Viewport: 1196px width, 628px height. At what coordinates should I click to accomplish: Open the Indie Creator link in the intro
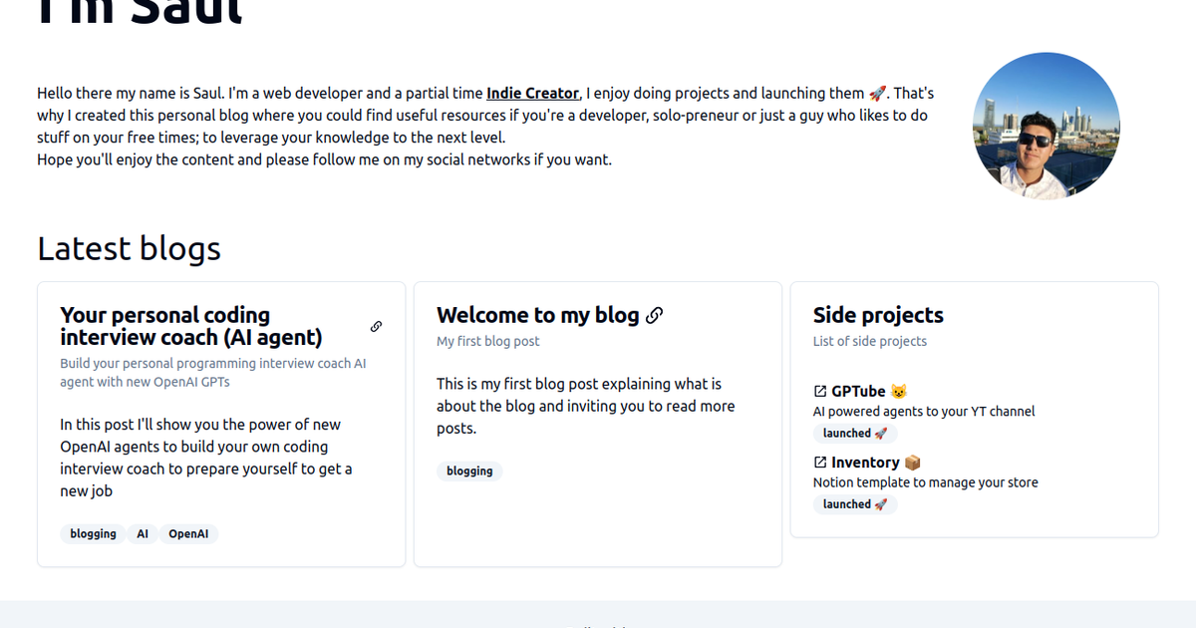(532, 93)
